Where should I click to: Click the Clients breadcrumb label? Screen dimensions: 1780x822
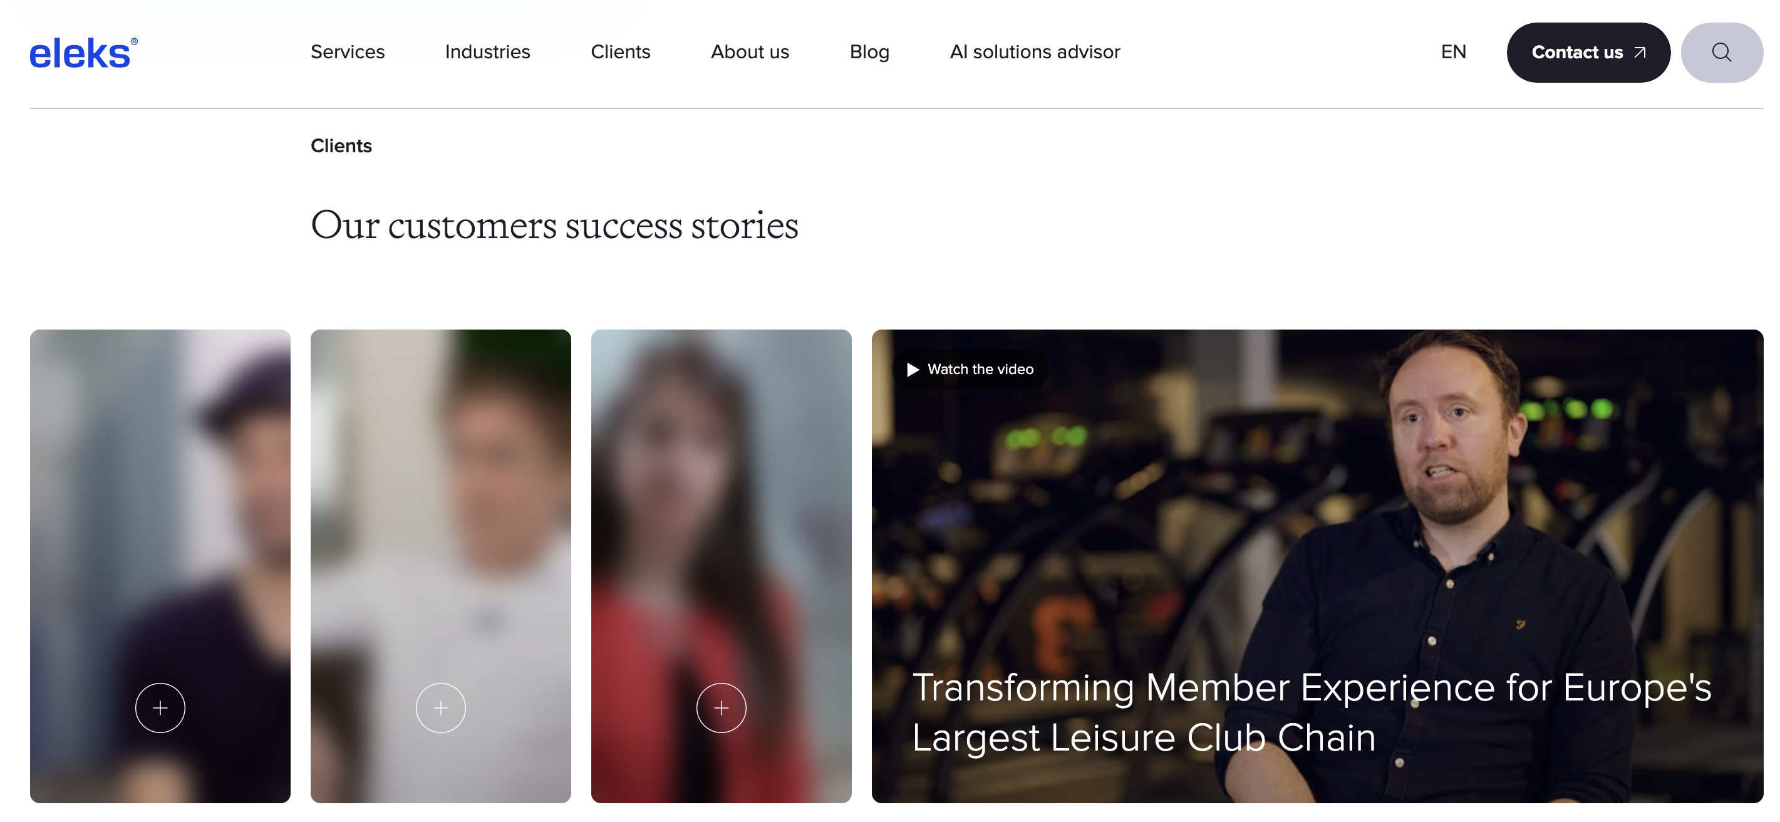341,146
